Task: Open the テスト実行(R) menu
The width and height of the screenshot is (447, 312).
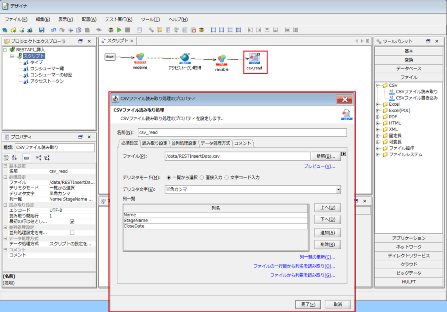Action: click(119, 19)
